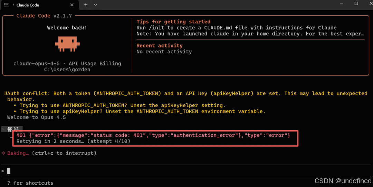Click the 'Retrying in 2 seconds' line

(x=73, y=141)
